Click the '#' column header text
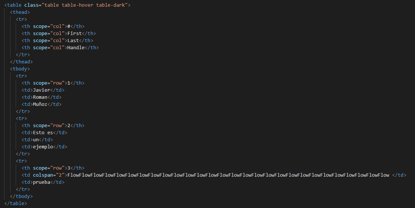 [x=69, y=26]
